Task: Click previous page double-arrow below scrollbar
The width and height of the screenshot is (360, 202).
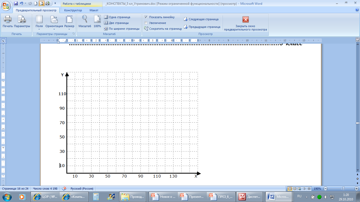Action: (x=358, y=175)
